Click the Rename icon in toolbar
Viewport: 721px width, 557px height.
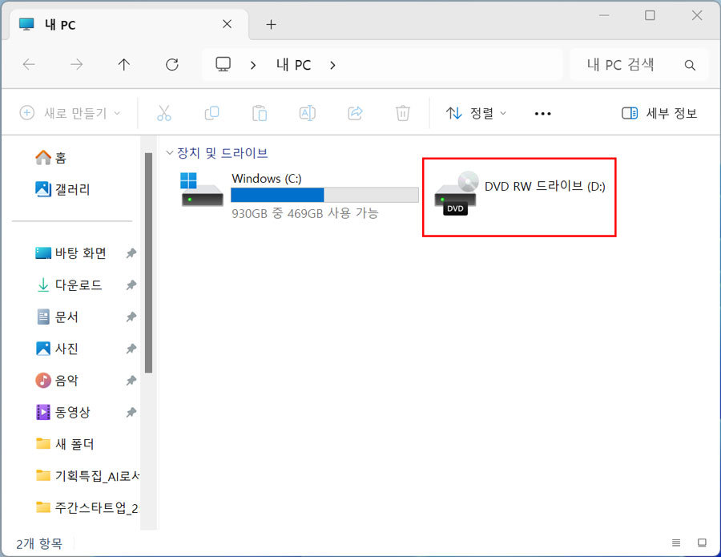click(307, 113)
